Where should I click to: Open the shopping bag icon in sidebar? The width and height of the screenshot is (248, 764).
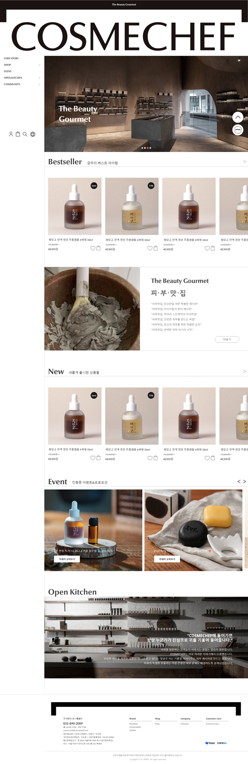[x=18, y=134]
